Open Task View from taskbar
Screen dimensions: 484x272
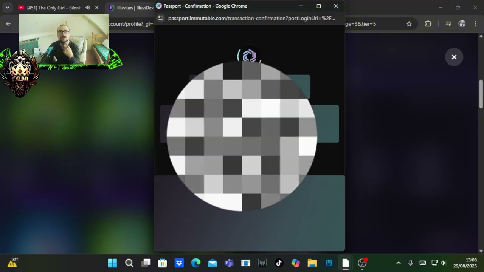click(146, 263)
